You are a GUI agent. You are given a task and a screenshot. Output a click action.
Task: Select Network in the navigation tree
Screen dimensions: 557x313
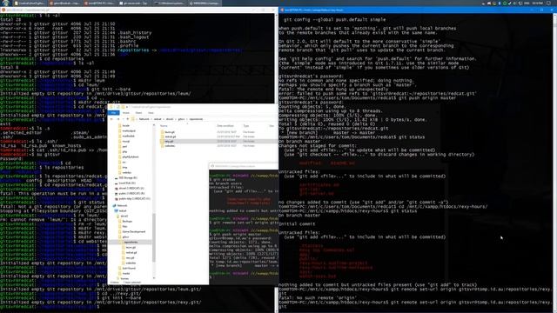click(122, 205)
